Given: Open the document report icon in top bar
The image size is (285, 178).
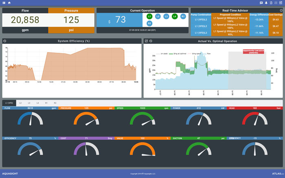Looking at the screenshot, I should click(271, 3).
